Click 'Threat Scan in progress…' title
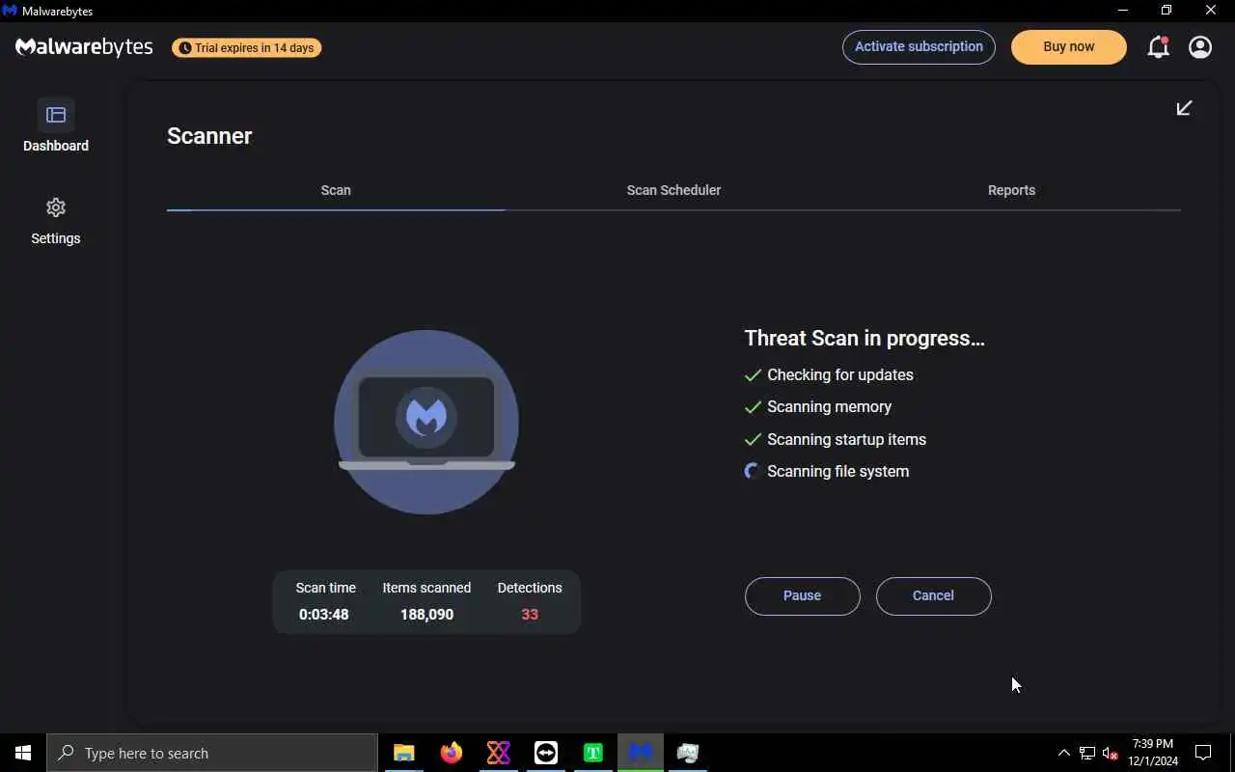This screenshot has height=772, width=1235. click(864, 339)
